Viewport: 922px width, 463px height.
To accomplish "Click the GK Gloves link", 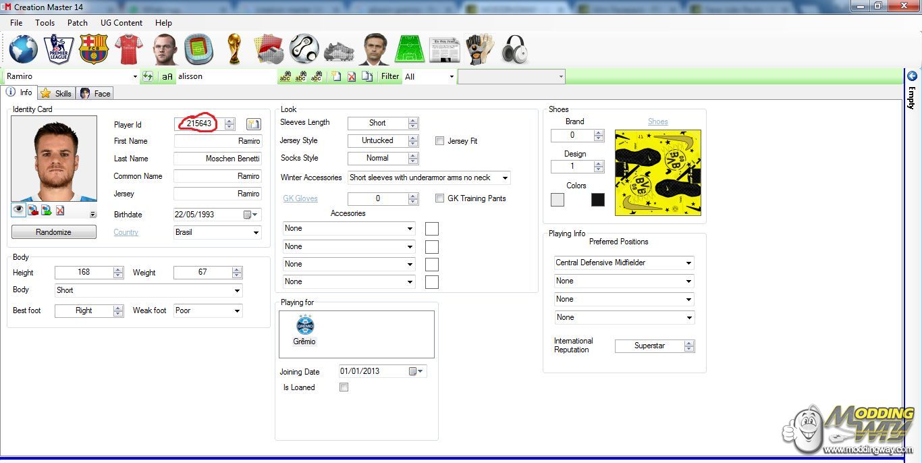I will pyautogui.click(x=300, y=198).
